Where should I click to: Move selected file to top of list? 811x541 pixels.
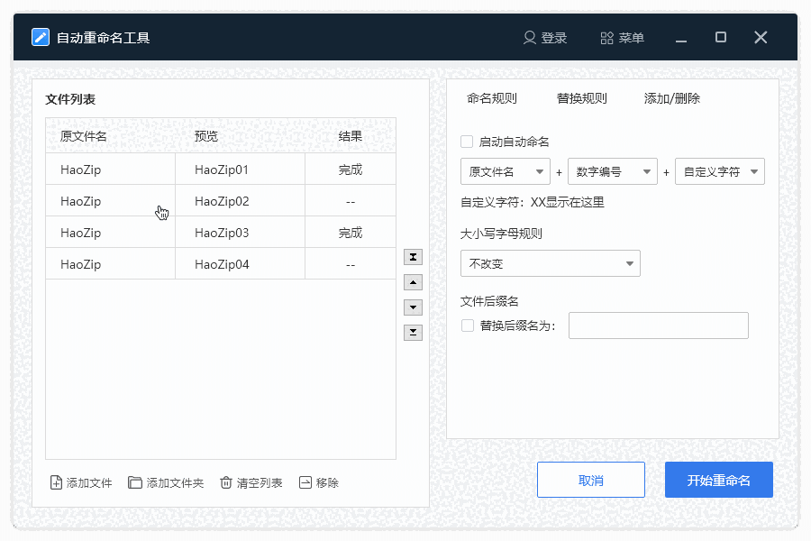(x=413, y=256)
